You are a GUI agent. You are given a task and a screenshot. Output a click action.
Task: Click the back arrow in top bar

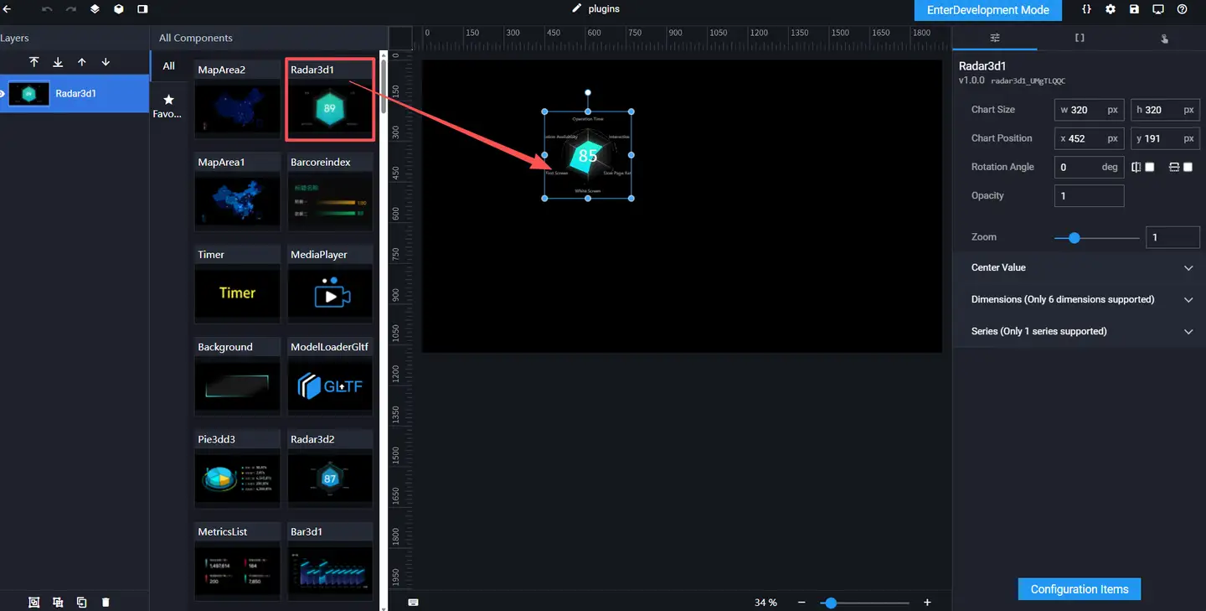tap(7, 9)
